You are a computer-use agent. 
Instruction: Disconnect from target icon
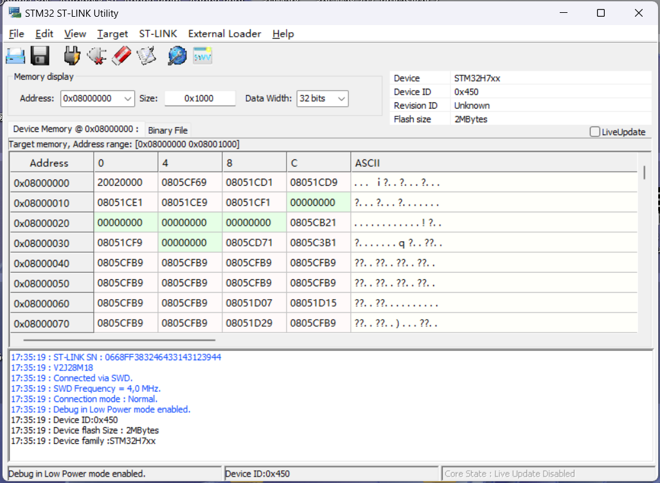[x=96, y=55]
